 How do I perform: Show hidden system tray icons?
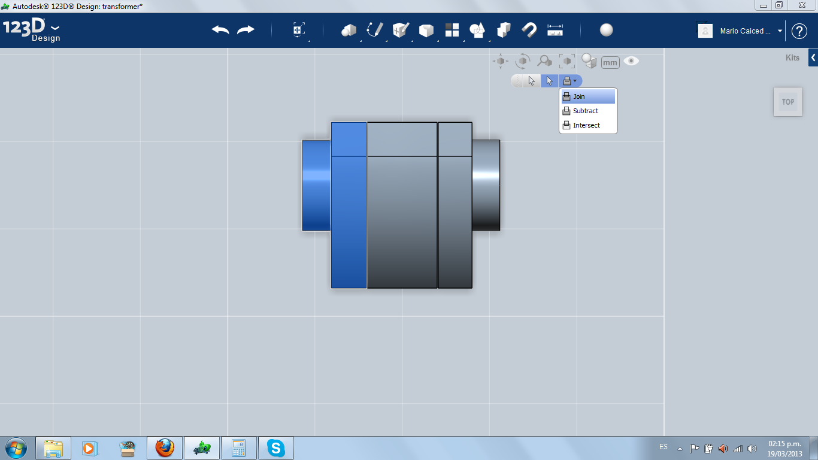[x=680, y=448]
